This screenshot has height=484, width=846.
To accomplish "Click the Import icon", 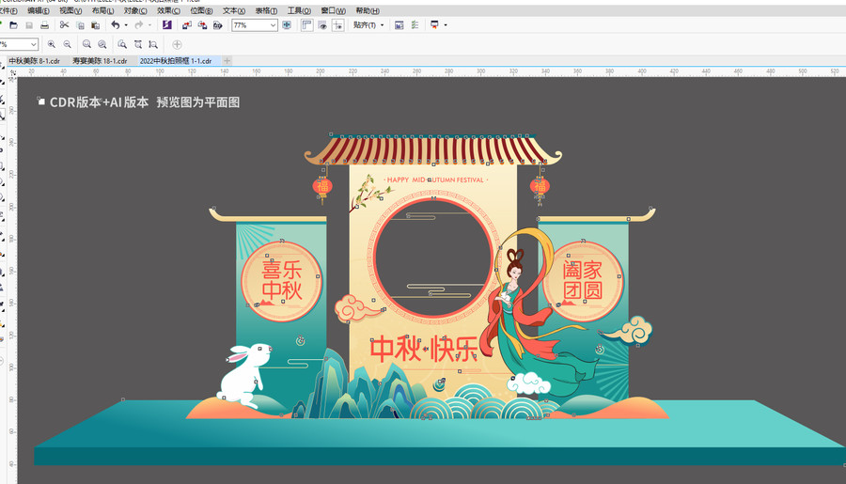I will (187, 24).
